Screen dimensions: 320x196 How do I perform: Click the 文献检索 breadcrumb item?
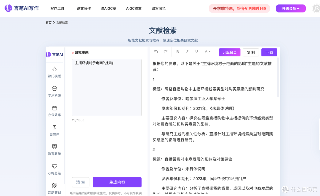pos(62,23)
